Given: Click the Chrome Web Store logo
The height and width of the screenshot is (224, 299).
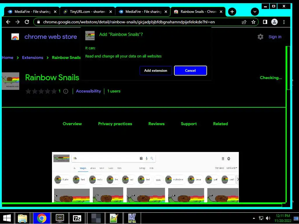Looking at the screenshot, I should (x=15, y=36).
